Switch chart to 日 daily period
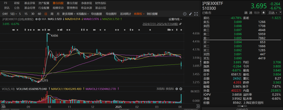 (46, 14)
